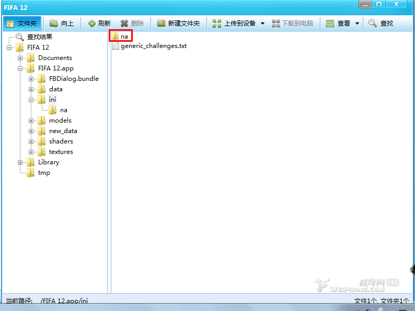The width and height of the screenshot is (415, 311).
Task: Refresh the file list with 刷新
Action: pos(99,23)
